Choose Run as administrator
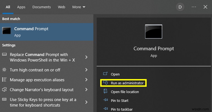 pos(127,83)
